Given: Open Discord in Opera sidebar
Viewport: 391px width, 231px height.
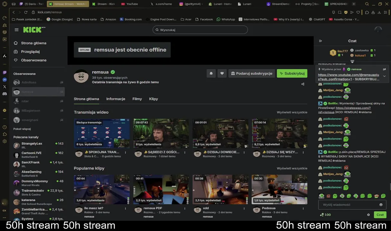Looking at the screenshot, I should coord(5,94).
